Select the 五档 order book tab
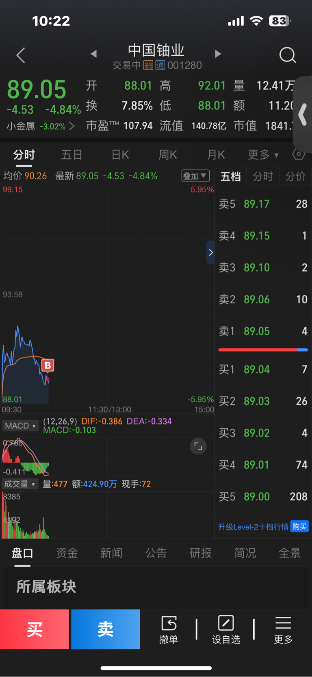Screen dimensions: 312x677 tap(231, 176)
